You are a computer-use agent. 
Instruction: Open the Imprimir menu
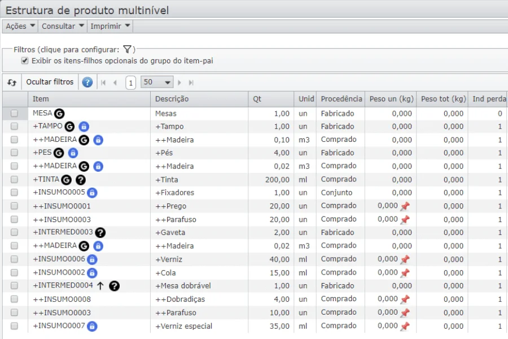click(110, 26)
